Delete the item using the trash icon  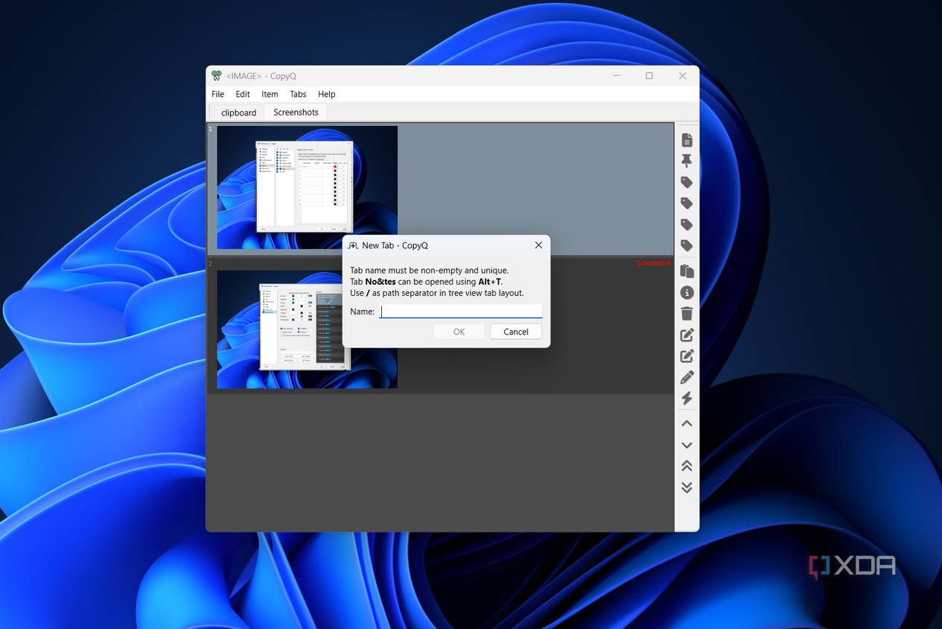coord(687,314)
